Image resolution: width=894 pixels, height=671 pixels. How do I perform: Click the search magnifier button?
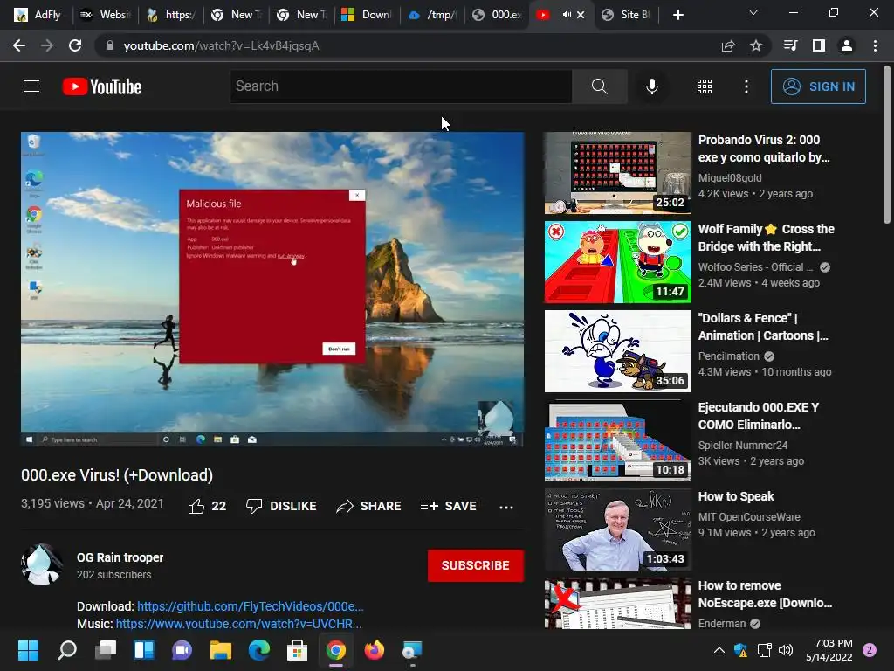coord(599,86)
